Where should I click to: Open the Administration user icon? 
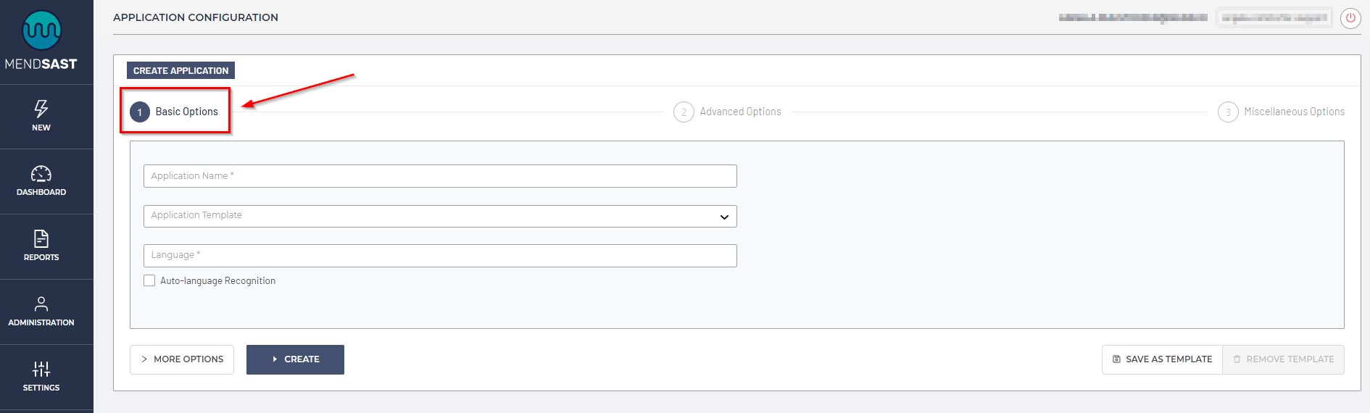[x=41, y=304]
